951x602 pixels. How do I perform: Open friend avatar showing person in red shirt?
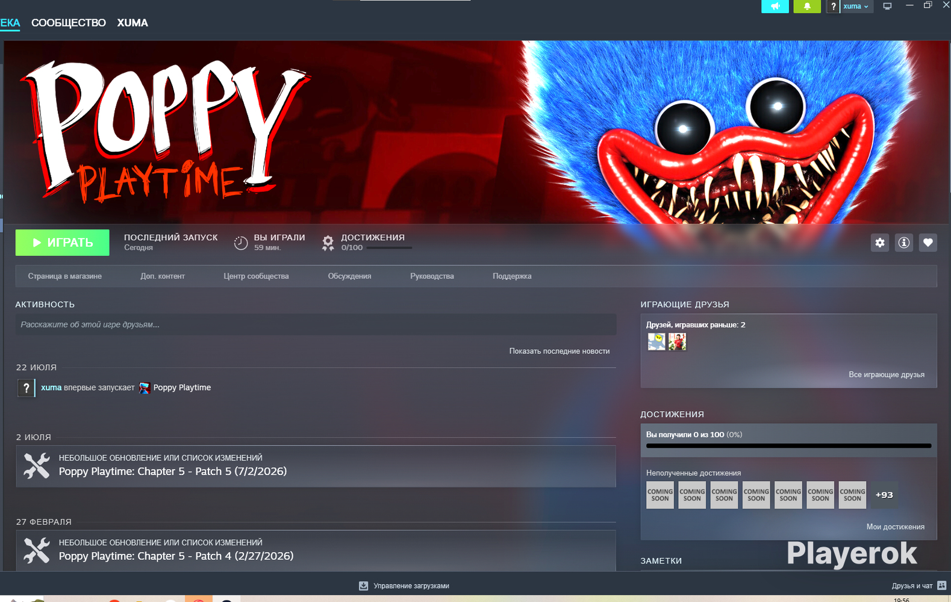[x=677, y=342]
